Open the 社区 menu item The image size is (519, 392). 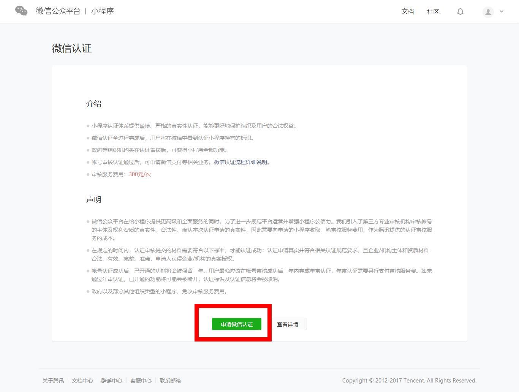433,11
